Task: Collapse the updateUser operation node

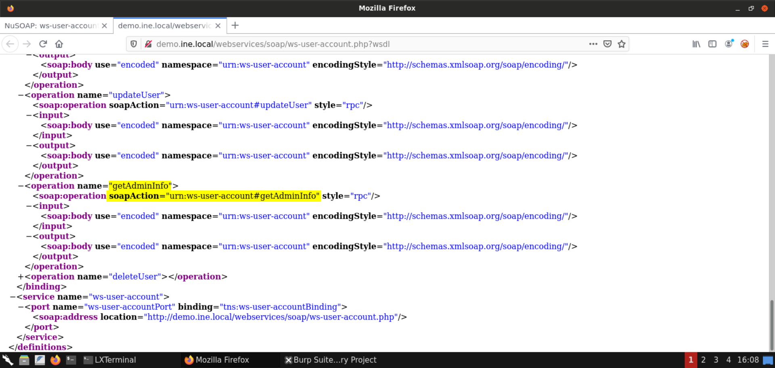Action: pyautogui.click(x=21, y=95)
